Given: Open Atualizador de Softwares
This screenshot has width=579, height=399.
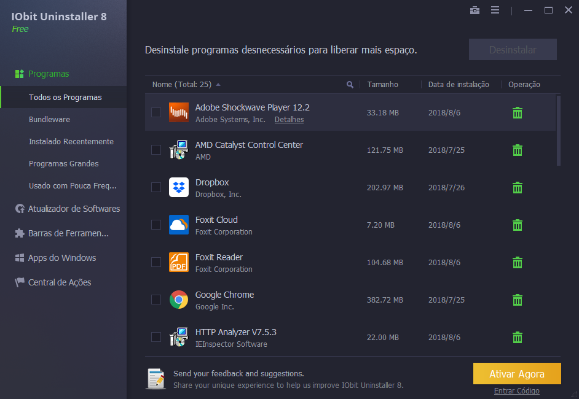Looking at the screenshot, I should [74, 209].
